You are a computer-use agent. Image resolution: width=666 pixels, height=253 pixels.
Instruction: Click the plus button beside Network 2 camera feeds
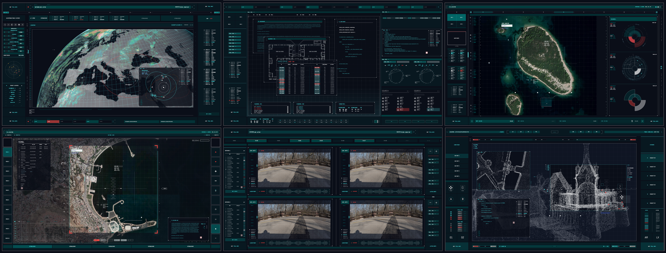[x=436, y=203]
